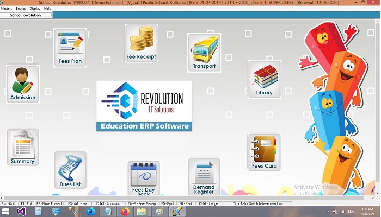Open the Admission student module

coord(23,84)
